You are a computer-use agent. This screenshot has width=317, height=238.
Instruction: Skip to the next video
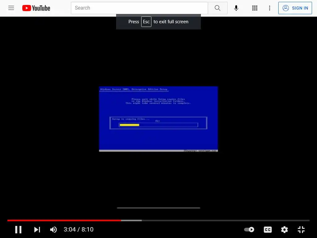click(x=37, y=230)
